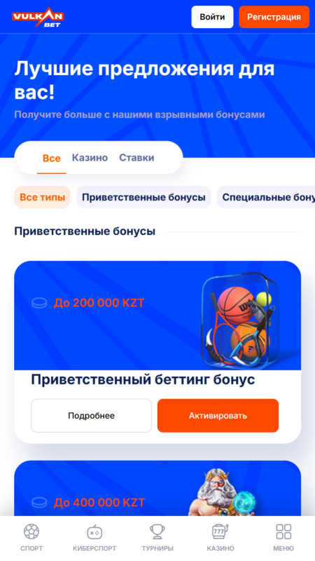Screen dimensions: 315x561
Task: Click the Регистрация button
Action: (274, 17)
